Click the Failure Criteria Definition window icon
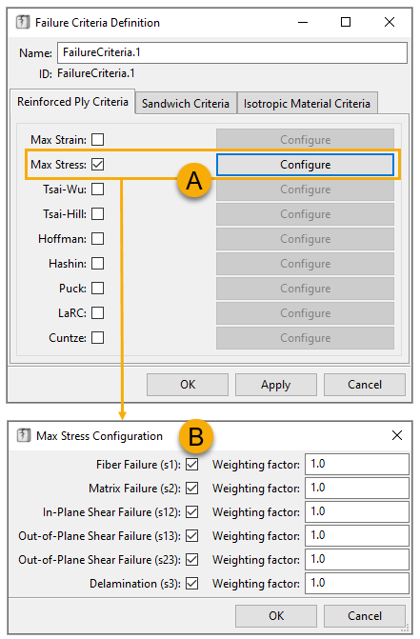 coord(23,22)
